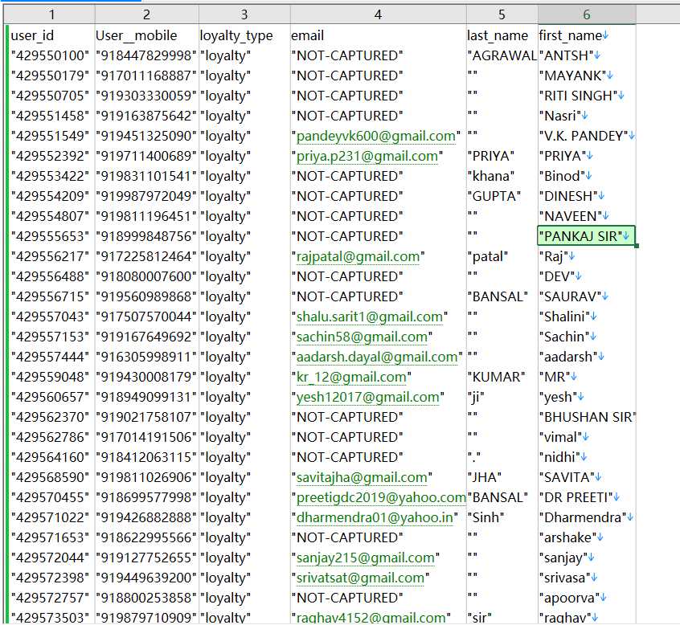The height and width of the screenshot is (625, 680).
Task: Select first name cell "NAVEEN"
Action: click(x=587, y=216)
